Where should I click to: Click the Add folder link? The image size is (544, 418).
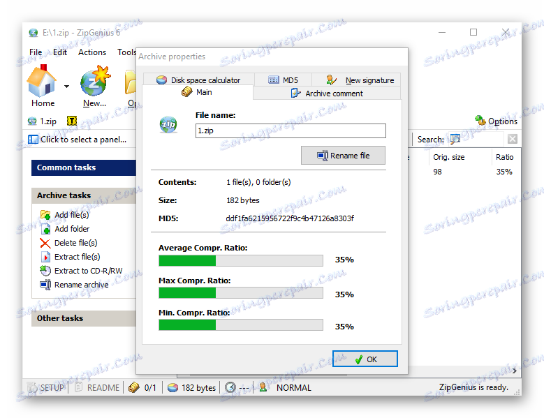(72, 229)
